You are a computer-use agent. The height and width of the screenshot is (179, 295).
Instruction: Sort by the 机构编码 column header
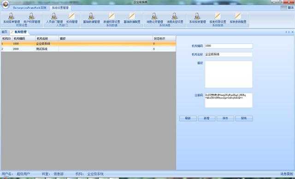[x=24, y=39]
